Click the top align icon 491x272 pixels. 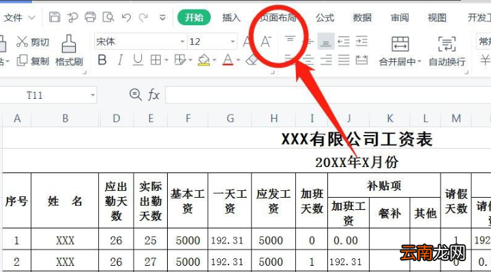[290, 40]
